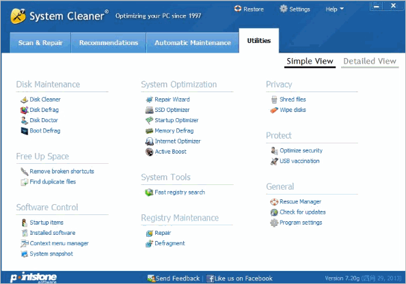Open the Rescue Manager link
Viewport: 406px width, 284px height.
(300, 202)
